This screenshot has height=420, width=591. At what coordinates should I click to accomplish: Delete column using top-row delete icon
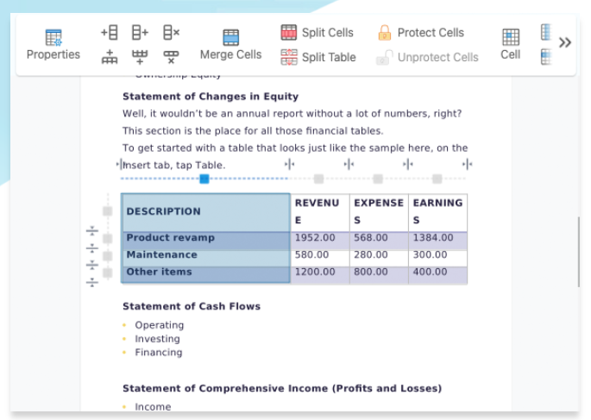click(x=171, y=33)
